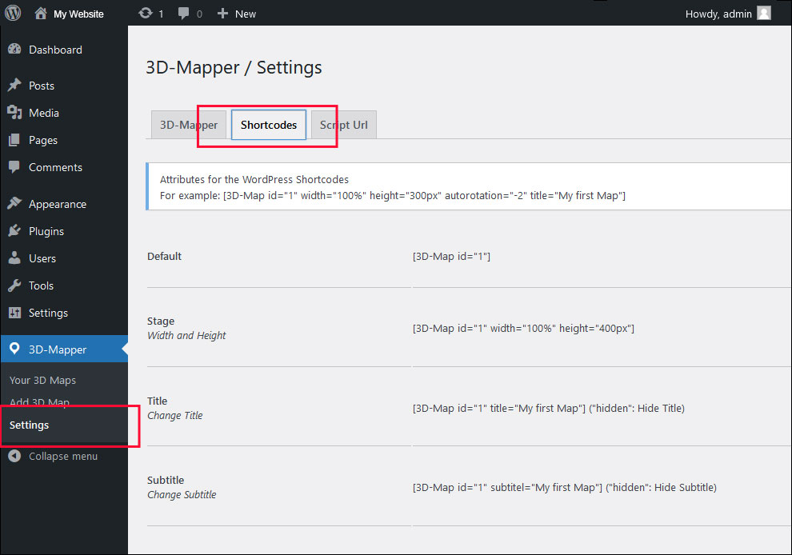The height and width of the screenshot is (555, 792).
Task: Open the Users menu item
Action: tap(42, 258)
